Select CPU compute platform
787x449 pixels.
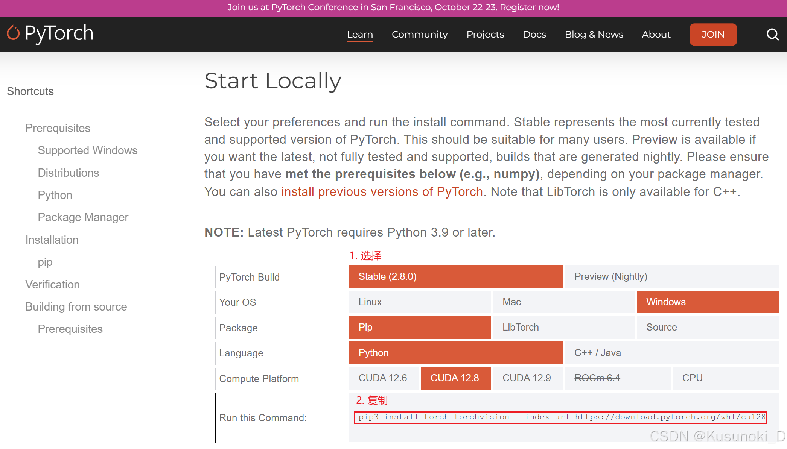pyautogui.click(x=726, y=378)
